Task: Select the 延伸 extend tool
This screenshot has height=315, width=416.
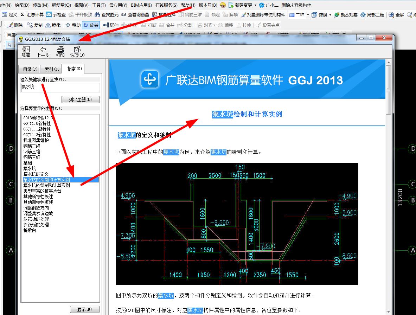Action: 111,25
